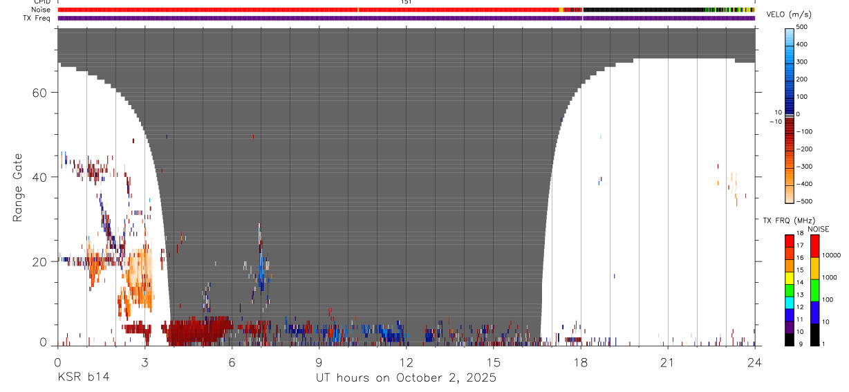
Task: Click the 'Range Gate' axis title
Action: tap(19, 187)
